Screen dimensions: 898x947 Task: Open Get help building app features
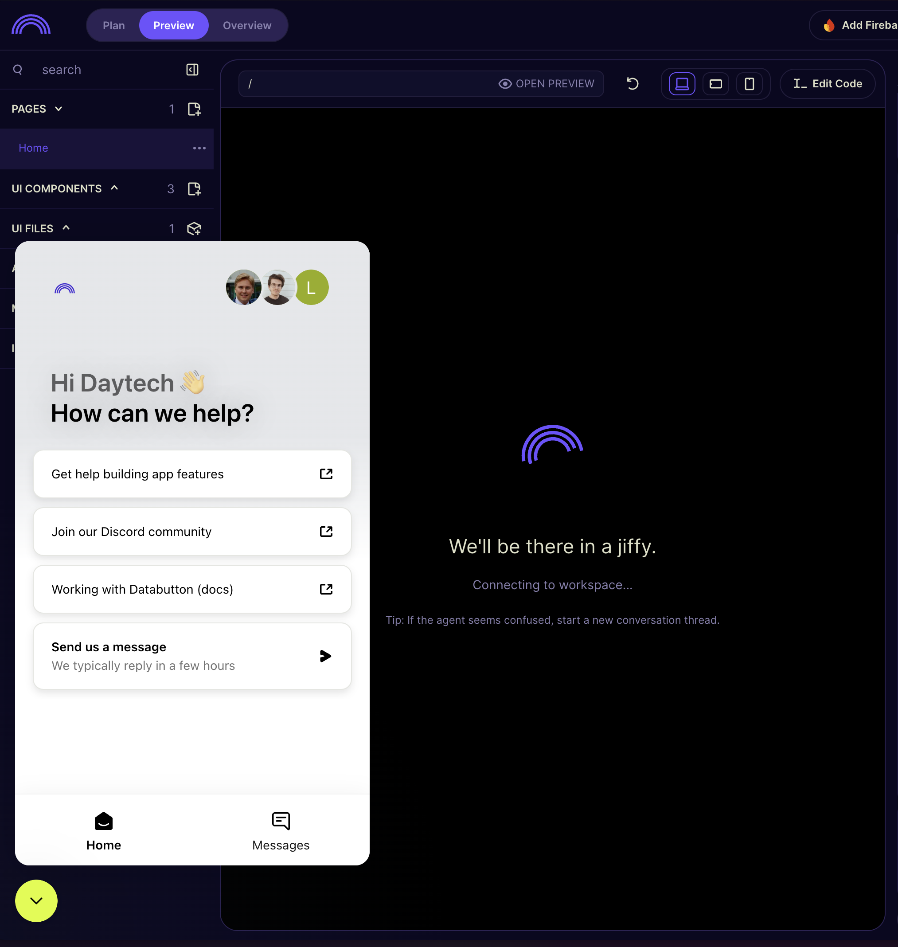click(x=192, y=474)
